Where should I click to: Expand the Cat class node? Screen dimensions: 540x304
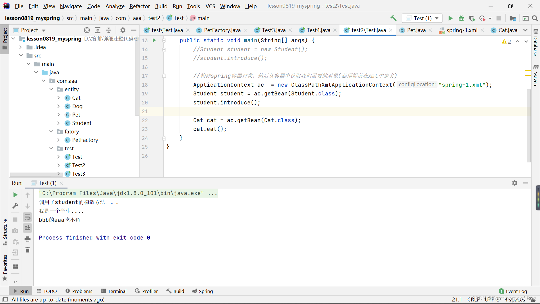58,98
